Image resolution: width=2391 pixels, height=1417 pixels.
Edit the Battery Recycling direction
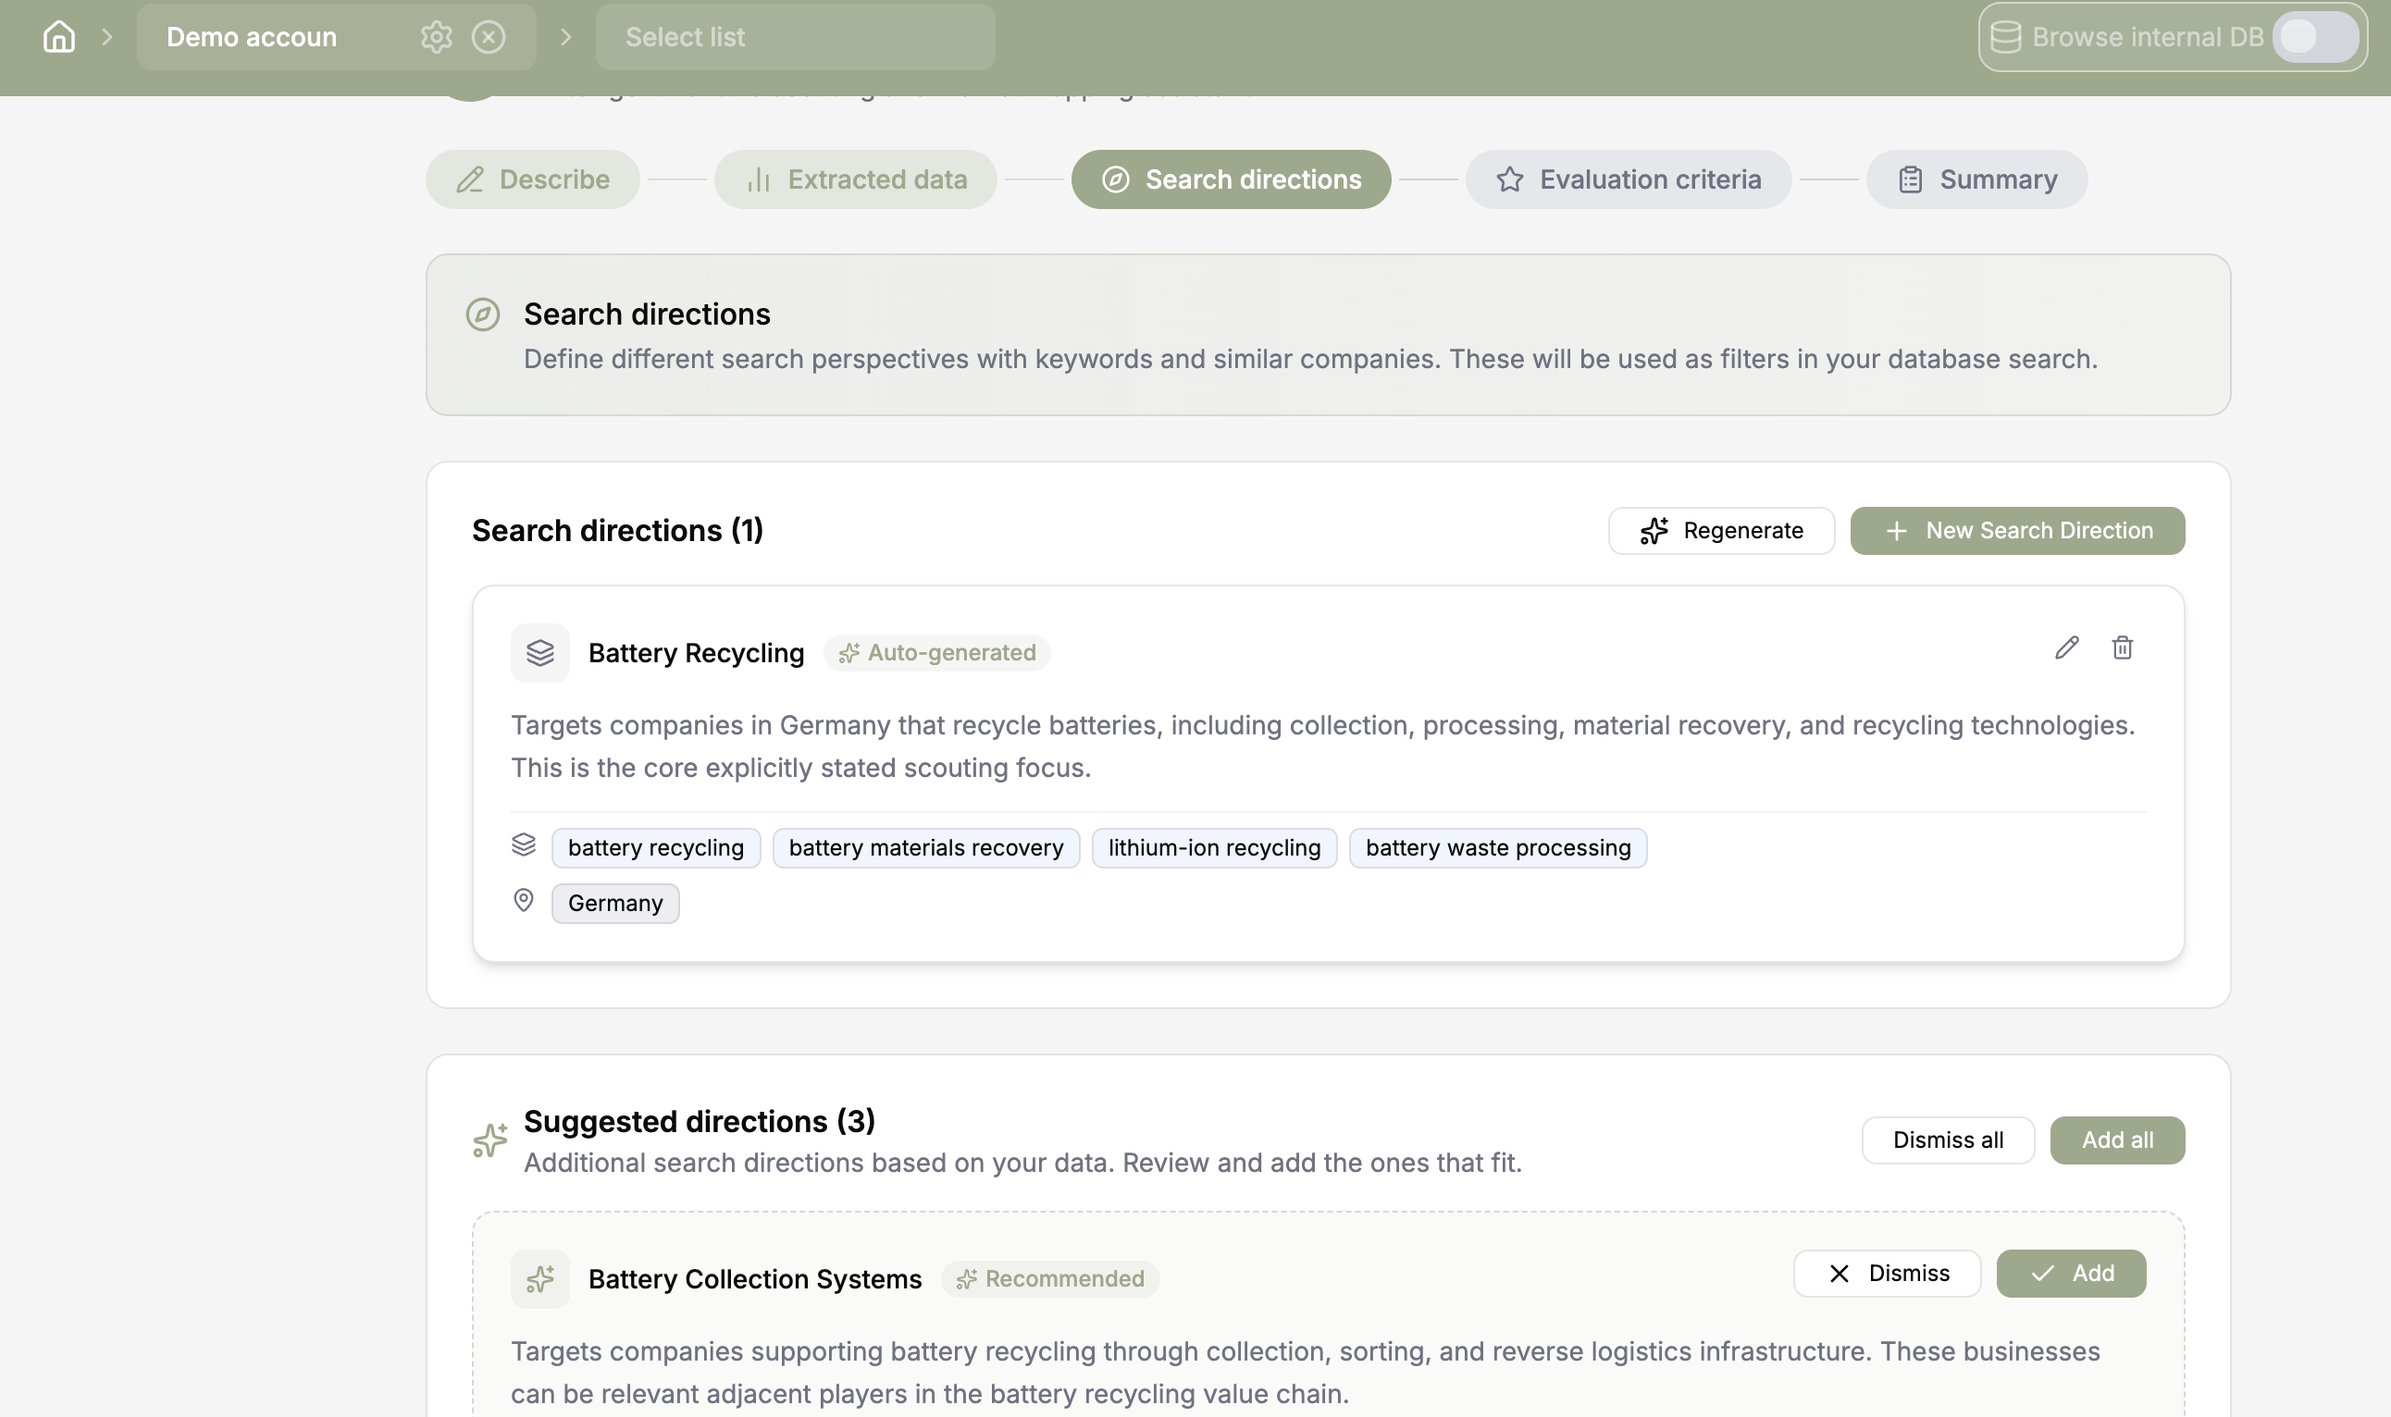click(x=2066, y=648)
